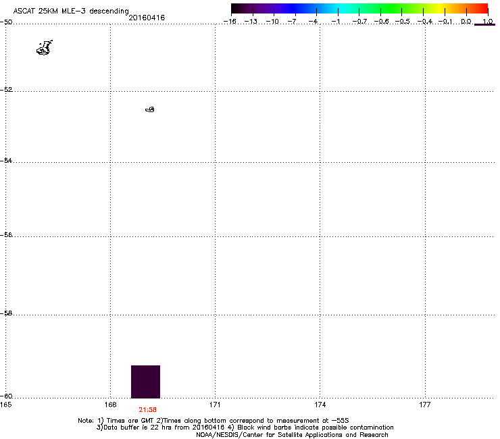Click the color bar label 0.0

tap(466, 22)
